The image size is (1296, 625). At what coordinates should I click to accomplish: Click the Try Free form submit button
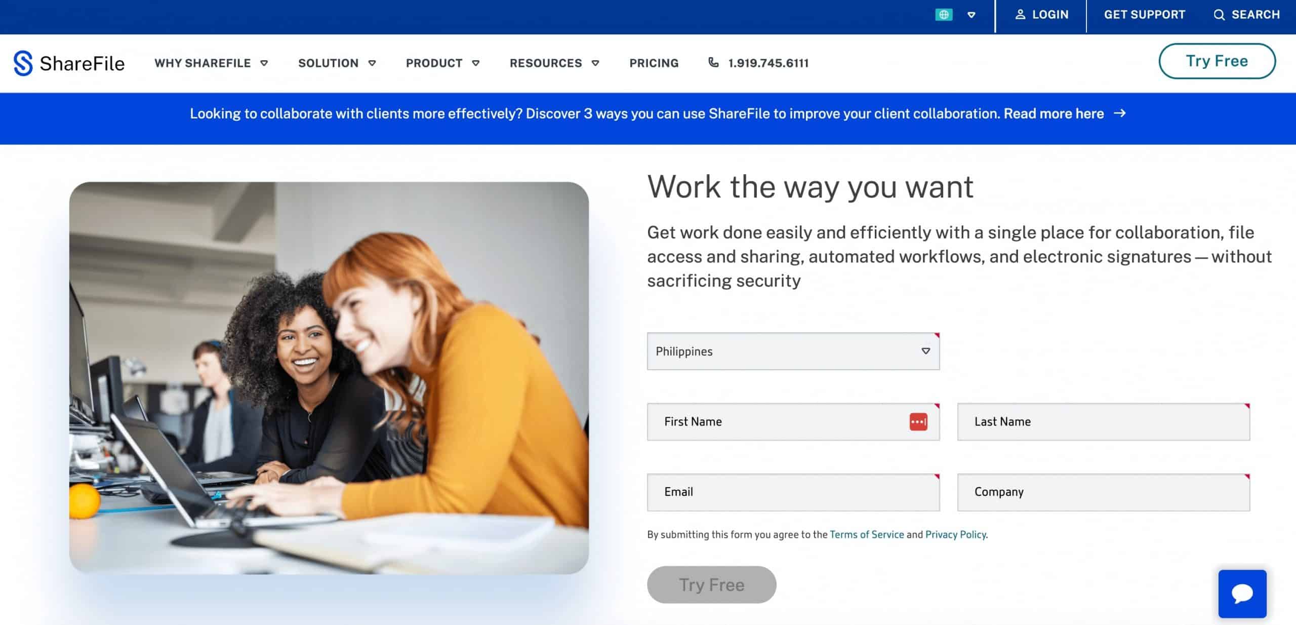point(712,585)
